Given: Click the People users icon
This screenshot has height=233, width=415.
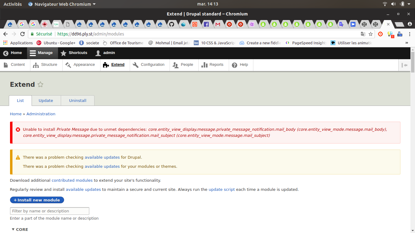Looking at the screenshot, I should click(175, 65).
